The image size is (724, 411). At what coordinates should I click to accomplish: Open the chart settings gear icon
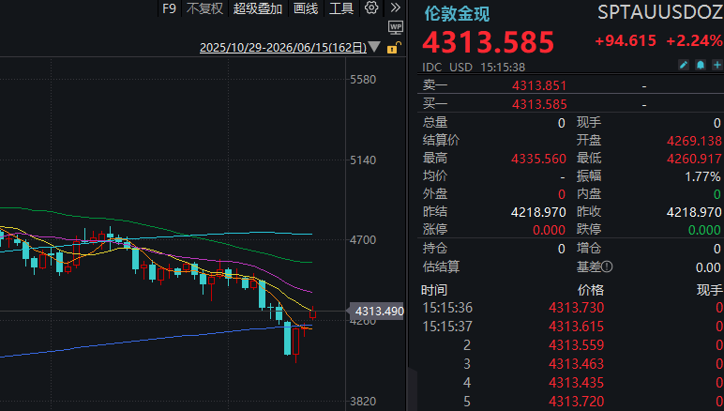click(371, 8)
